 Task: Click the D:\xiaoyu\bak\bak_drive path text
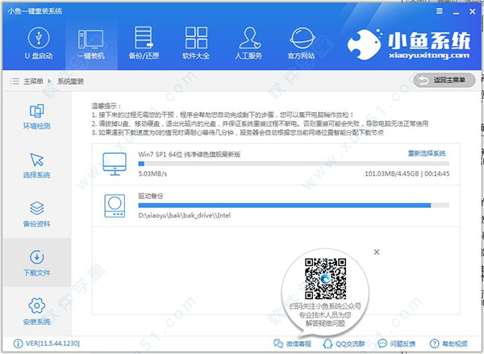point(184,215)
